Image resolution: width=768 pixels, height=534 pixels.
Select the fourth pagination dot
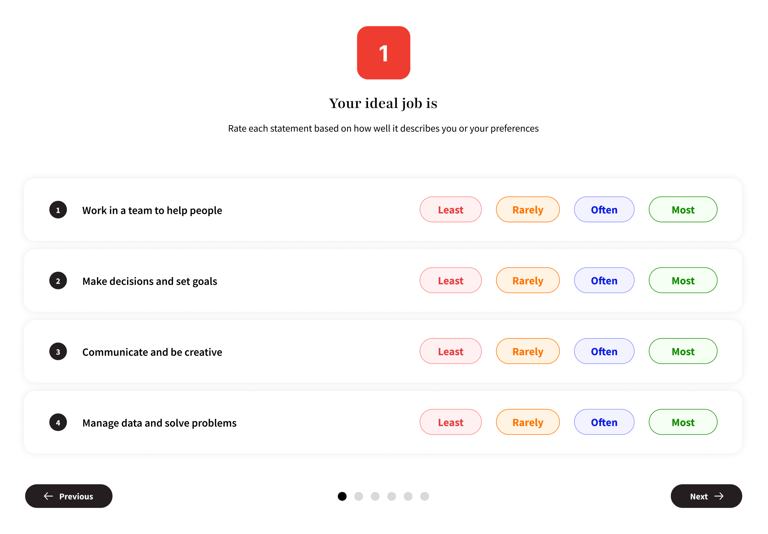click(392, 496)
